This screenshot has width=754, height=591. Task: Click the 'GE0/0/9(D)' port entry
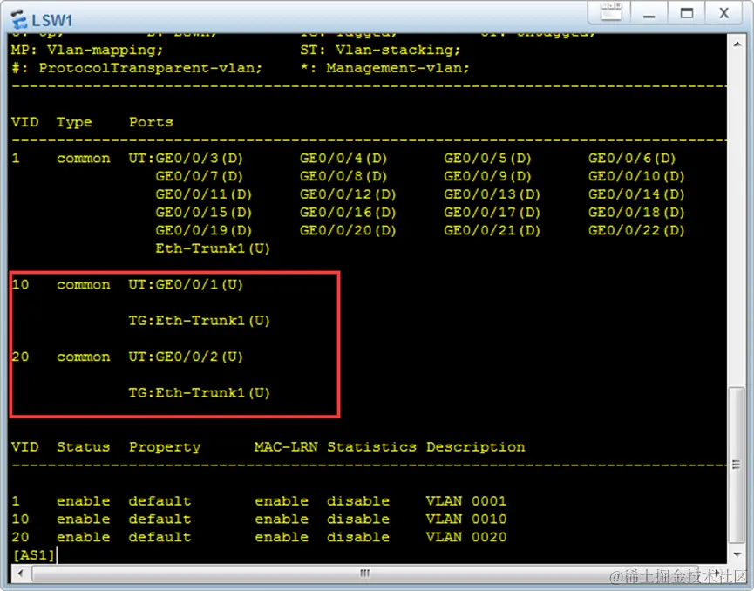pyautogui.click(x=487, y=176)
